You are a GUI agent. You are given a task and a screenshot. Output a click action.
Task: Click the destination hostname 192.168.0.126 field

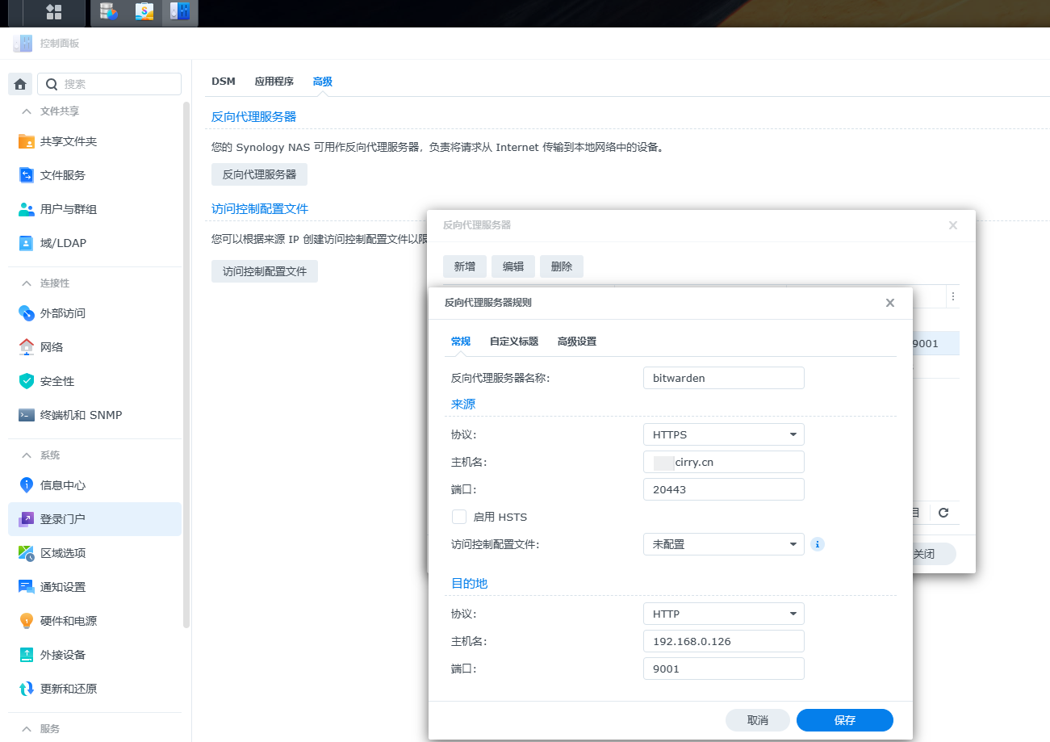coord(723,641)
